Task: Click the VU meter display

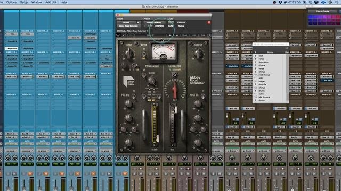Action: pos(164,52)
